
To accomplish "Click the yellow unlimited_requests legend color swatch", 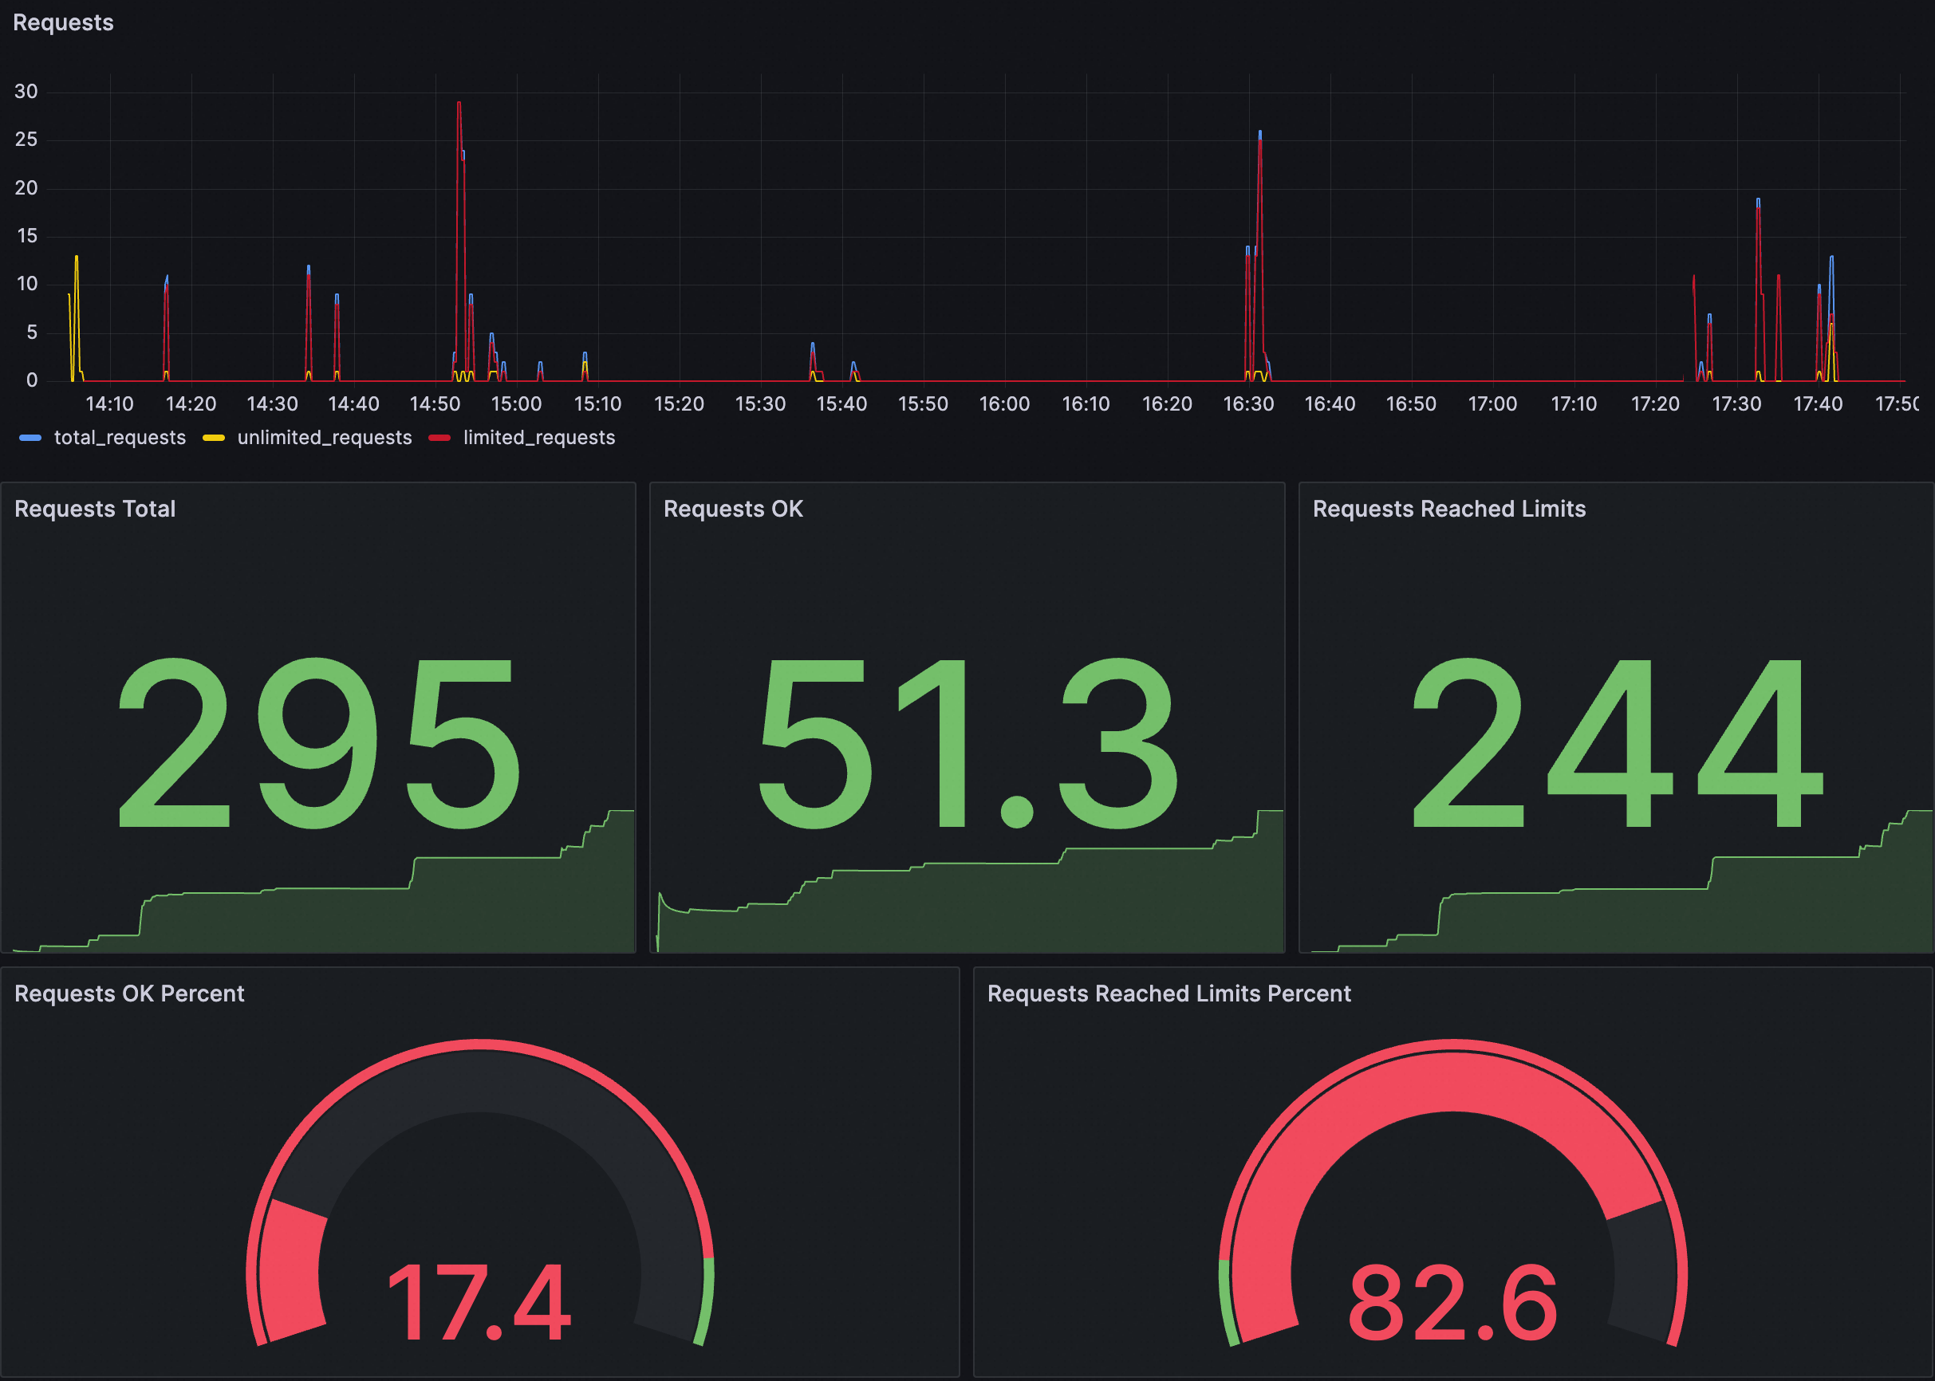I will (x=214, y=438).
